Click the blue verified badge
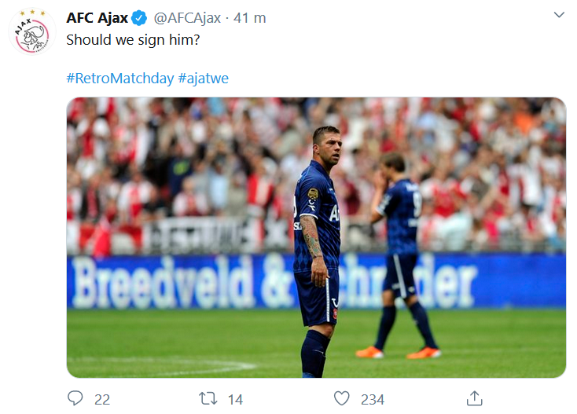The image size is (577, 414). pyautogui.click(x=139, y=18)
